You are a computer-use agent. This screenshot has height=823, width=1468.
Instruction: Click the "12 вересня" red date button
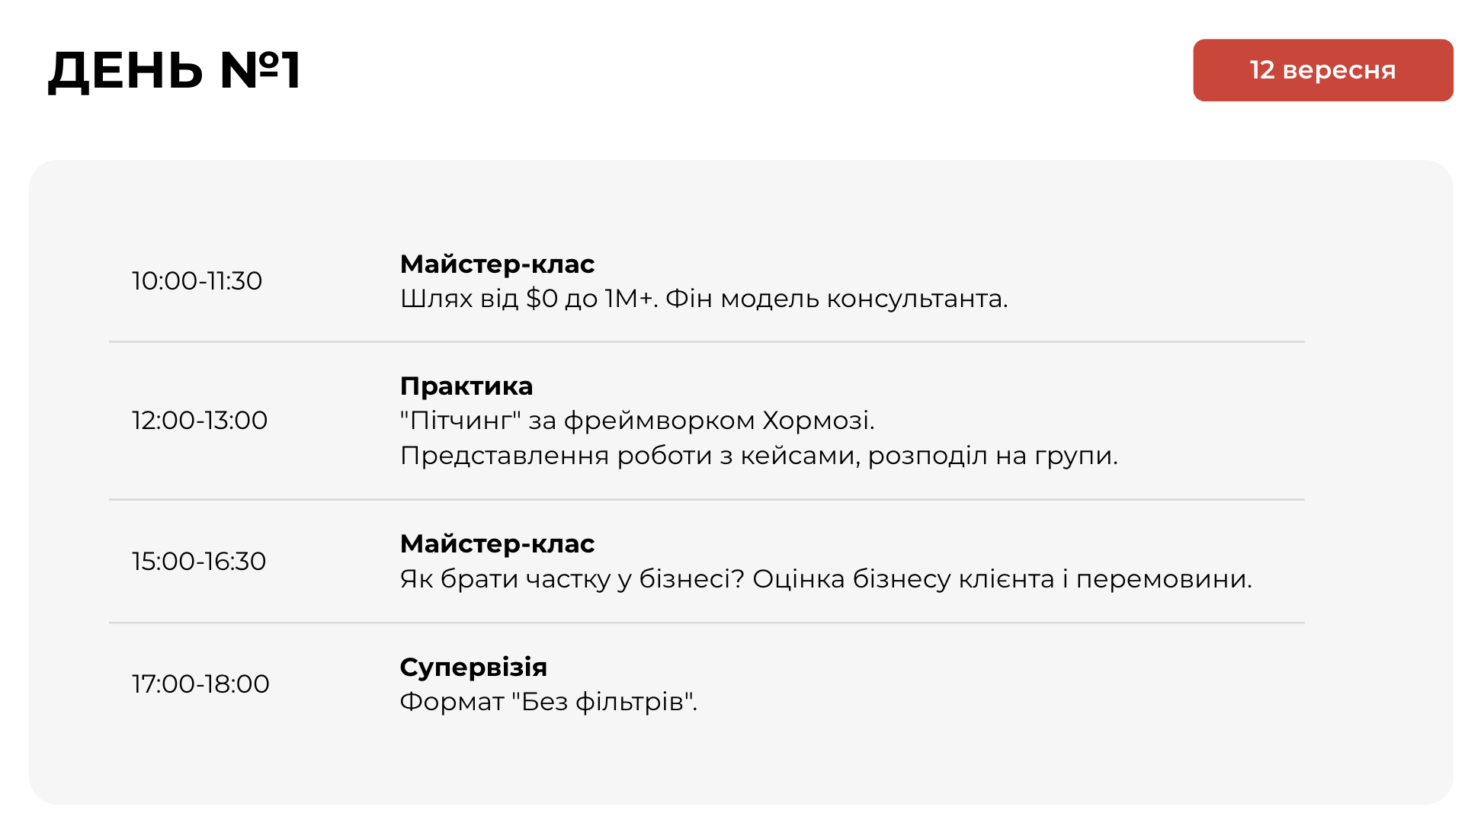pyautogui.click(x=1322, y=70)
